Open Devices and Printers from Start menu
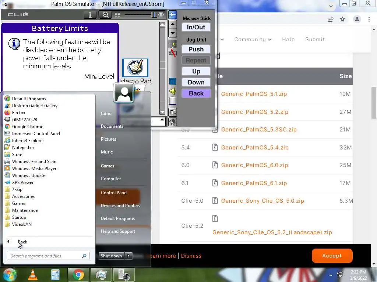 coord(120,206)
